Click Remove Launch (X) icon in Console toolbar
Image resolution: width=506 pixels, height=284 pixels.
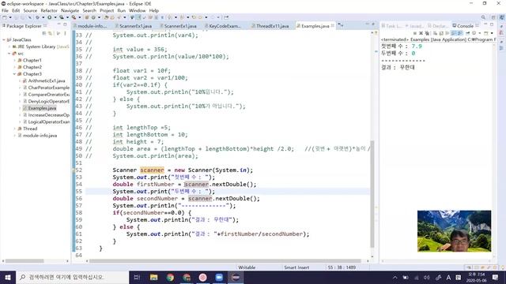click(x=421, y=33)
